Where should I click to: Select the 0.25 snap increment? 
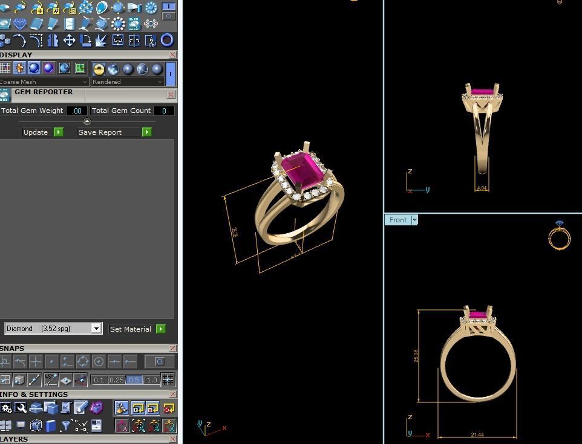(117, 380)
